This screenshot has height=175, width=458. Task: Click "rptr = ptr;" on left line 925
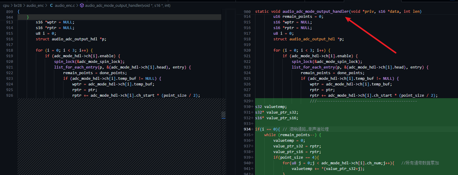[x=85, y=90]
